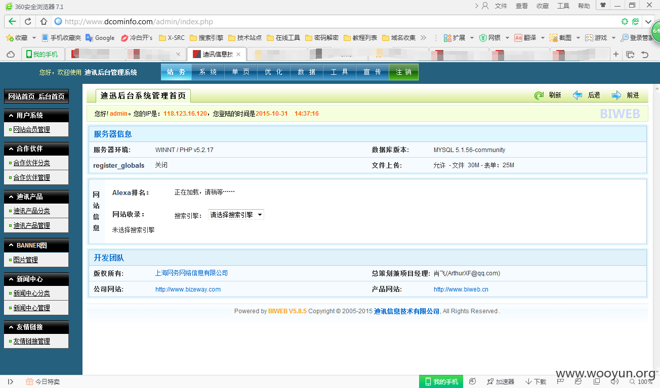Image resolution: width=660 pixels, height=388 pixels.
Task: Collapse 友情链接 sidebar section
Action: tap(36, 327)
